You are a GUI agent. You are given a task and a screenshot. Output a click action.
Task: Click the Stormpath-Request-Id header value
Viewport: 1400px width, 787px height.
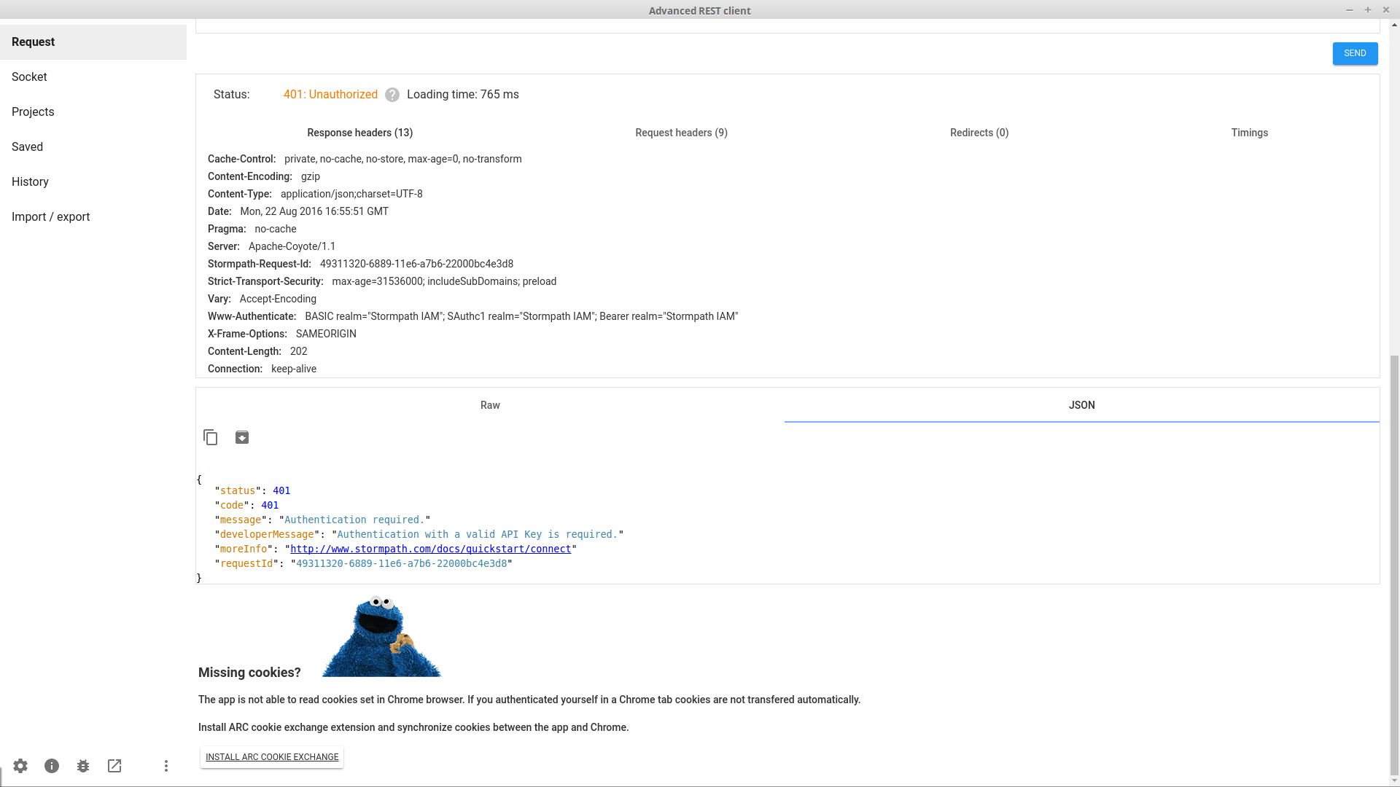point(416,264)
